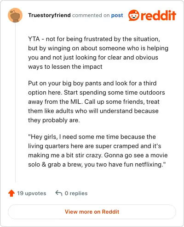
Task: Click the "19 upvotes" count
Action: [31, 193]
